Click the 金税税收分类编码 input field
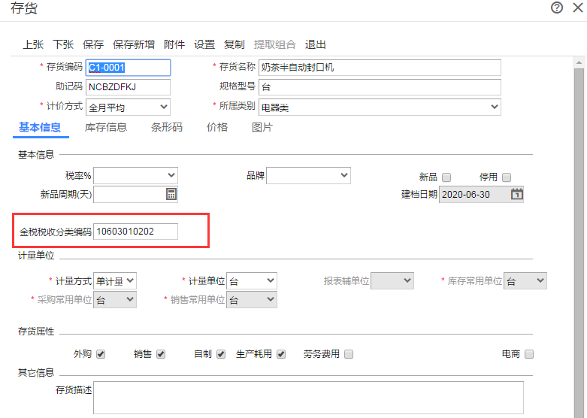Screen dimensions: 587x418 point(135,232)
